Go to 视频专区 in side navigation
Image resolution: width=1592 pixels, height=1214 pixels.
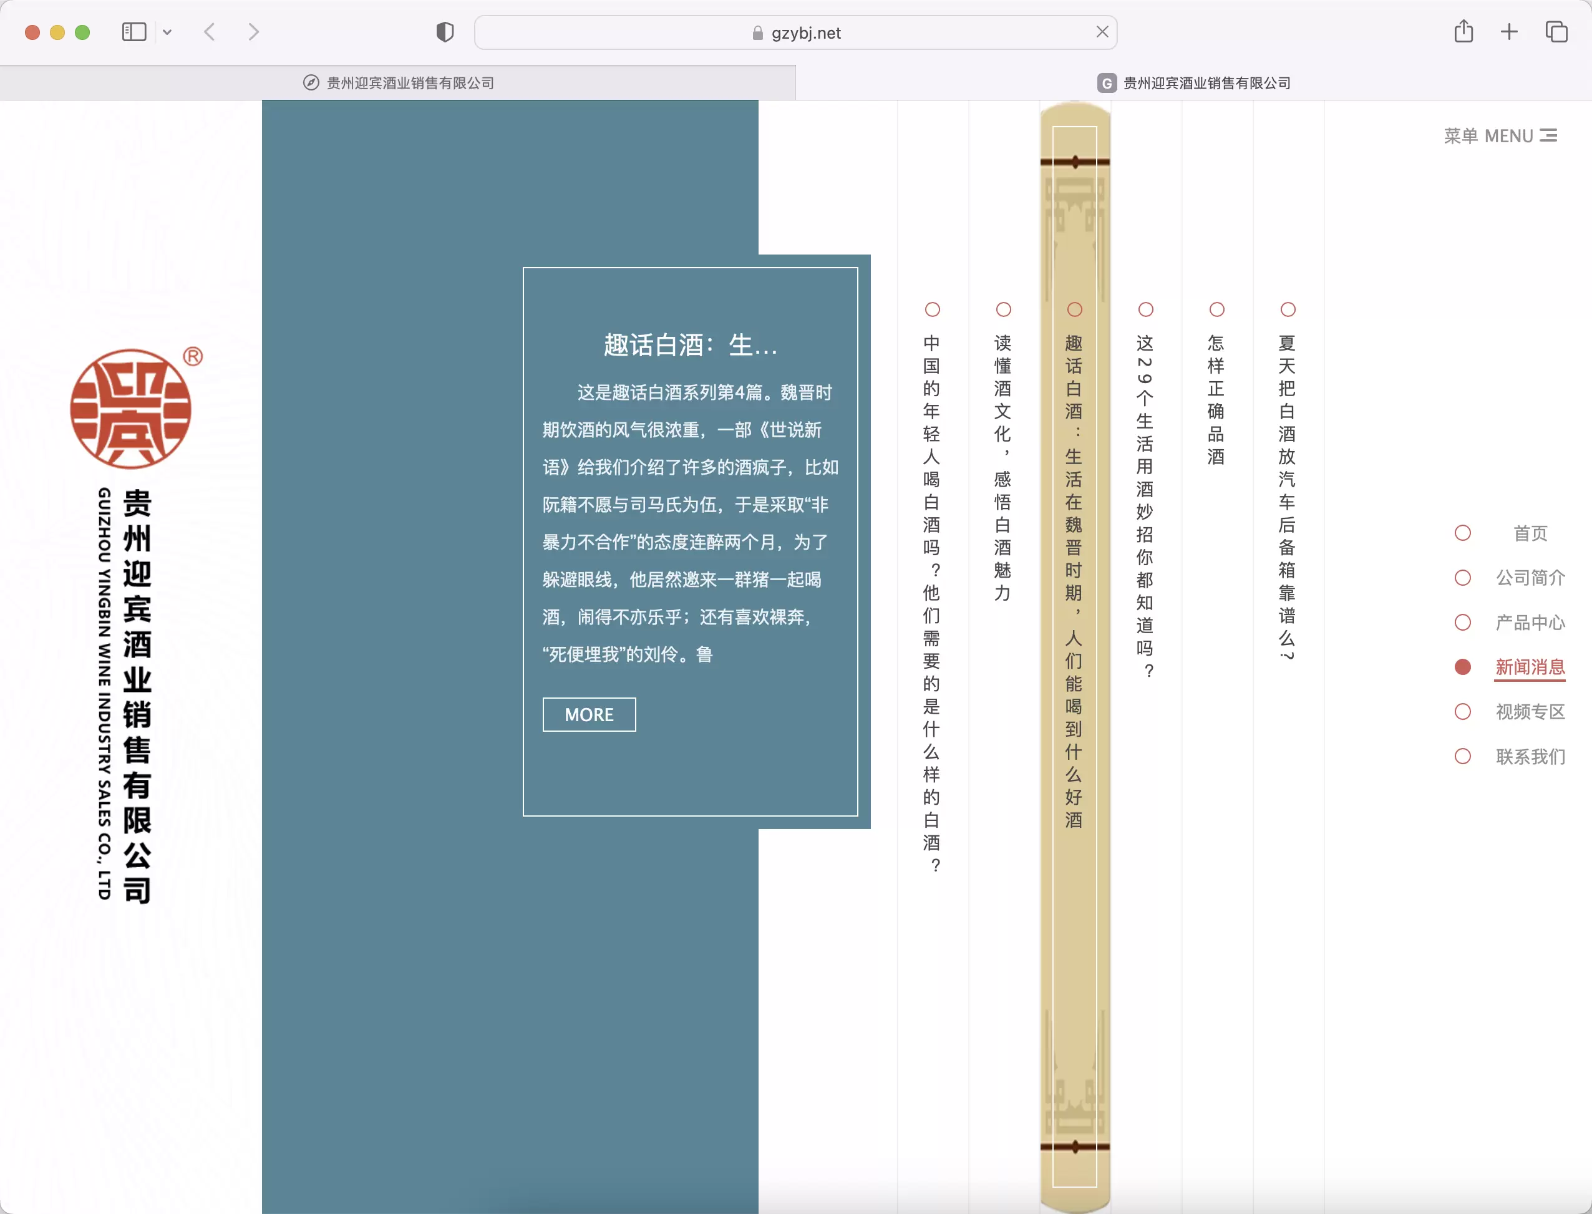click(x=1530, y=712)
